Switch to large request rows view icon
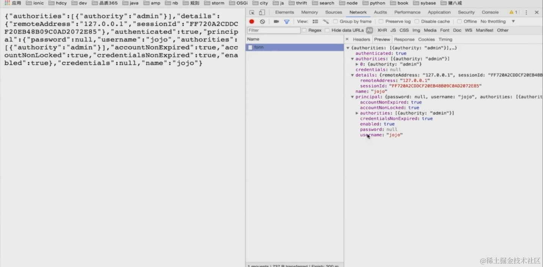The image size is (543, 267). (315, 22)
